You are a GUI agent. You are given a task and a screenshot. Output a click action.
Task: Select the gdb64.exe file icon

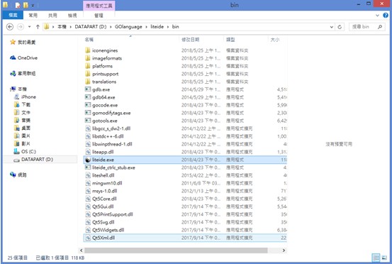(x=88, y=97)
